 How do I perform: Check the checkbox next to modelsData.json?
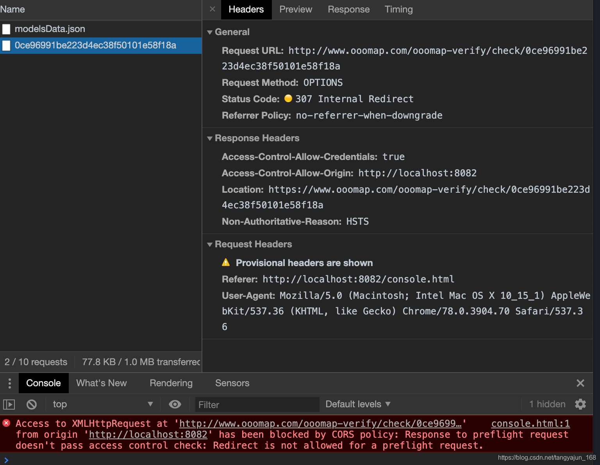tap(6, 29)
